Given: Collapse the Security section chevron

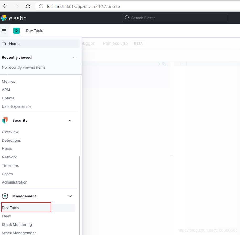Looking at the screenshot, I should coord(70,120).
